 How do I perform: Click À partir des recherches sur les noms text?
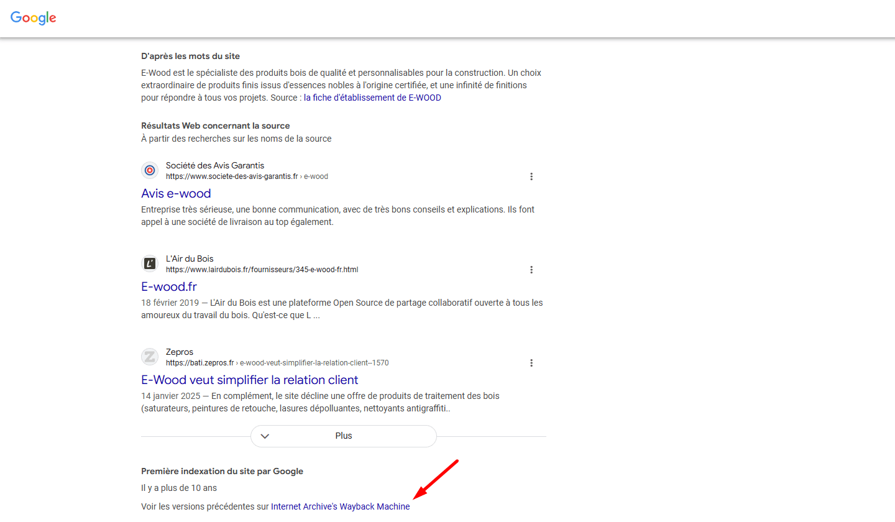(236, 139)
